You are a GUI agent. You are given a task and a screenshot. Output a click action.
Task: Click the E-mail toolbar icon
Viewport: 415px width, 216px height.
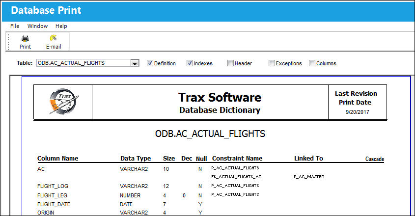pyautogui.click(x=54, y=38)
